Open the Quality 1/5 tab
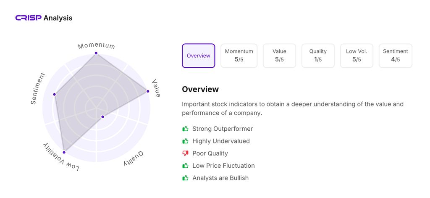 point(318,55)
